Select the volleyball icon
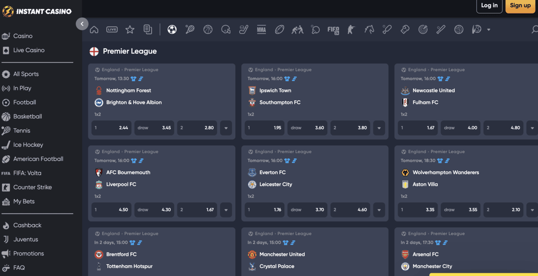 tap(459, 30)
